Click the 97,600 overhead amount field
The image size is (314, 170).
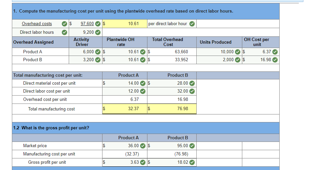pyautogui.click(x=86, y=24)
